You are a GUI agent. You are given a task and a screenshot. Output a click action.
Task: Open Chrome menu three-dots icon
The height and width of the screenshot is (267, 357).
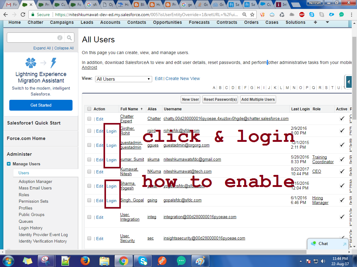pyautogui.click(x=351, y=15)
